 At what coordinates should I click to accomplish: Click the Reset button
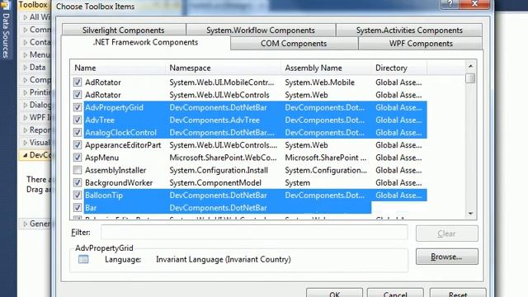(x=458, y=294)
